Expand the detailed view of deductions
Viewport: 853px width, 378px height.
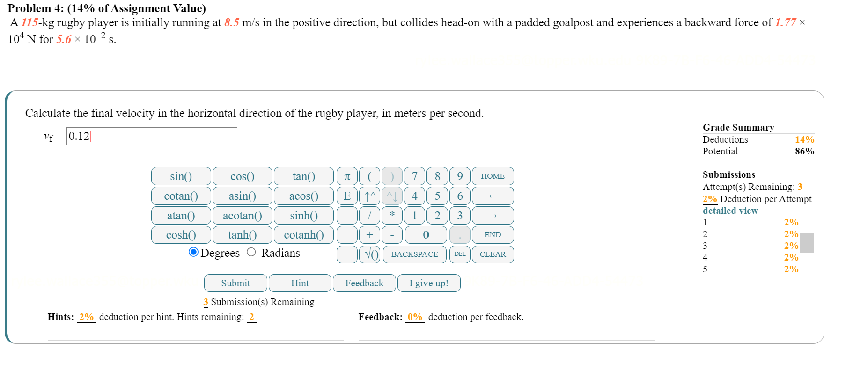pyautogui.click(x=730, y=211)
